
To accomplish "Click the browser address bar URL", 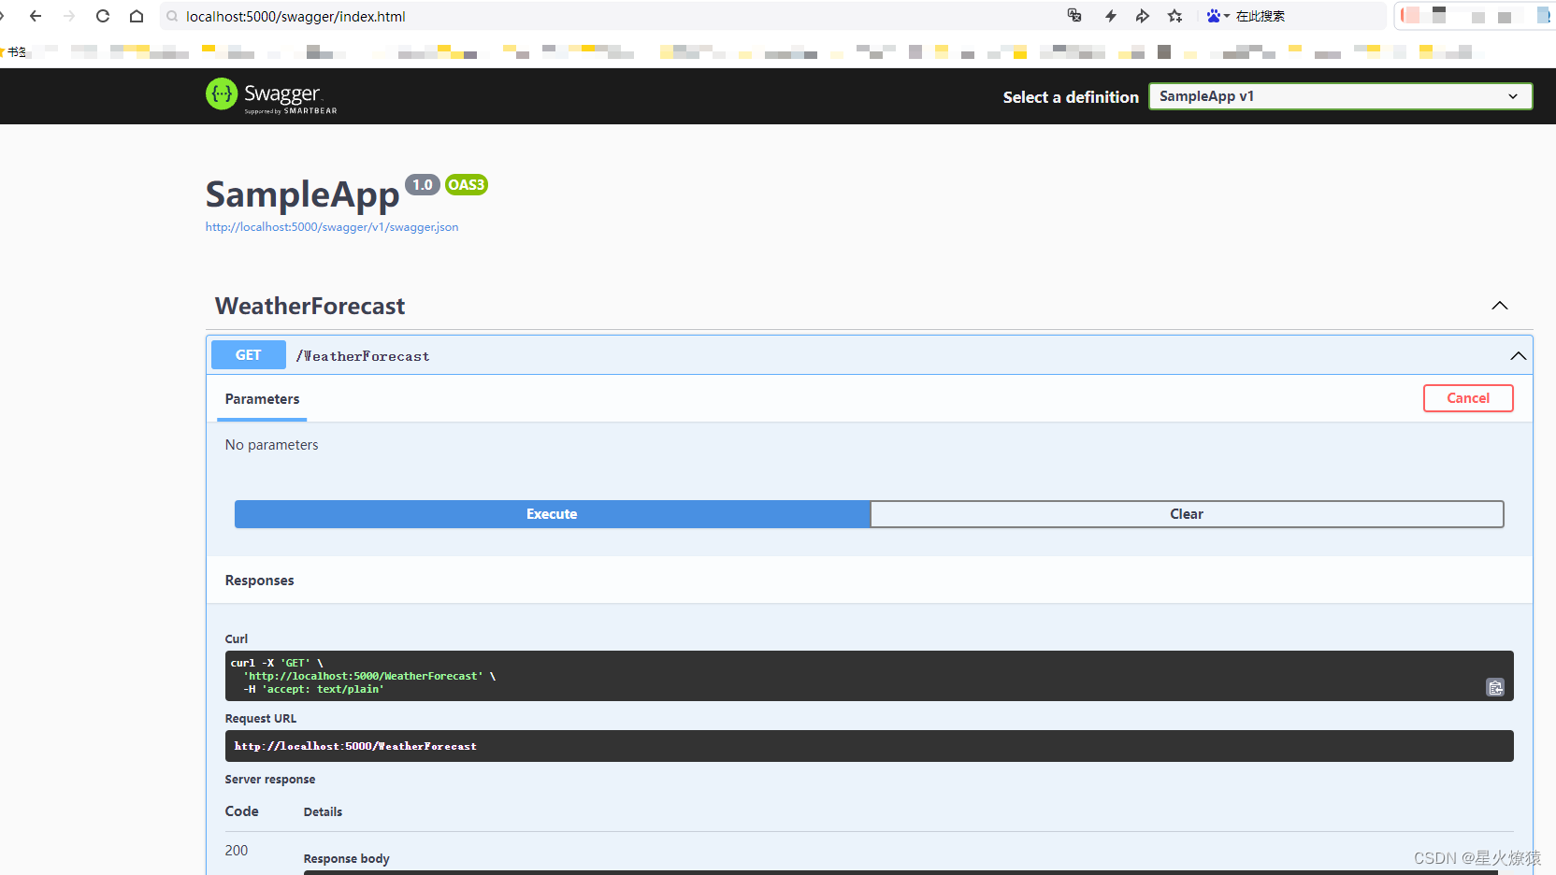I will (x=295, y=16).
